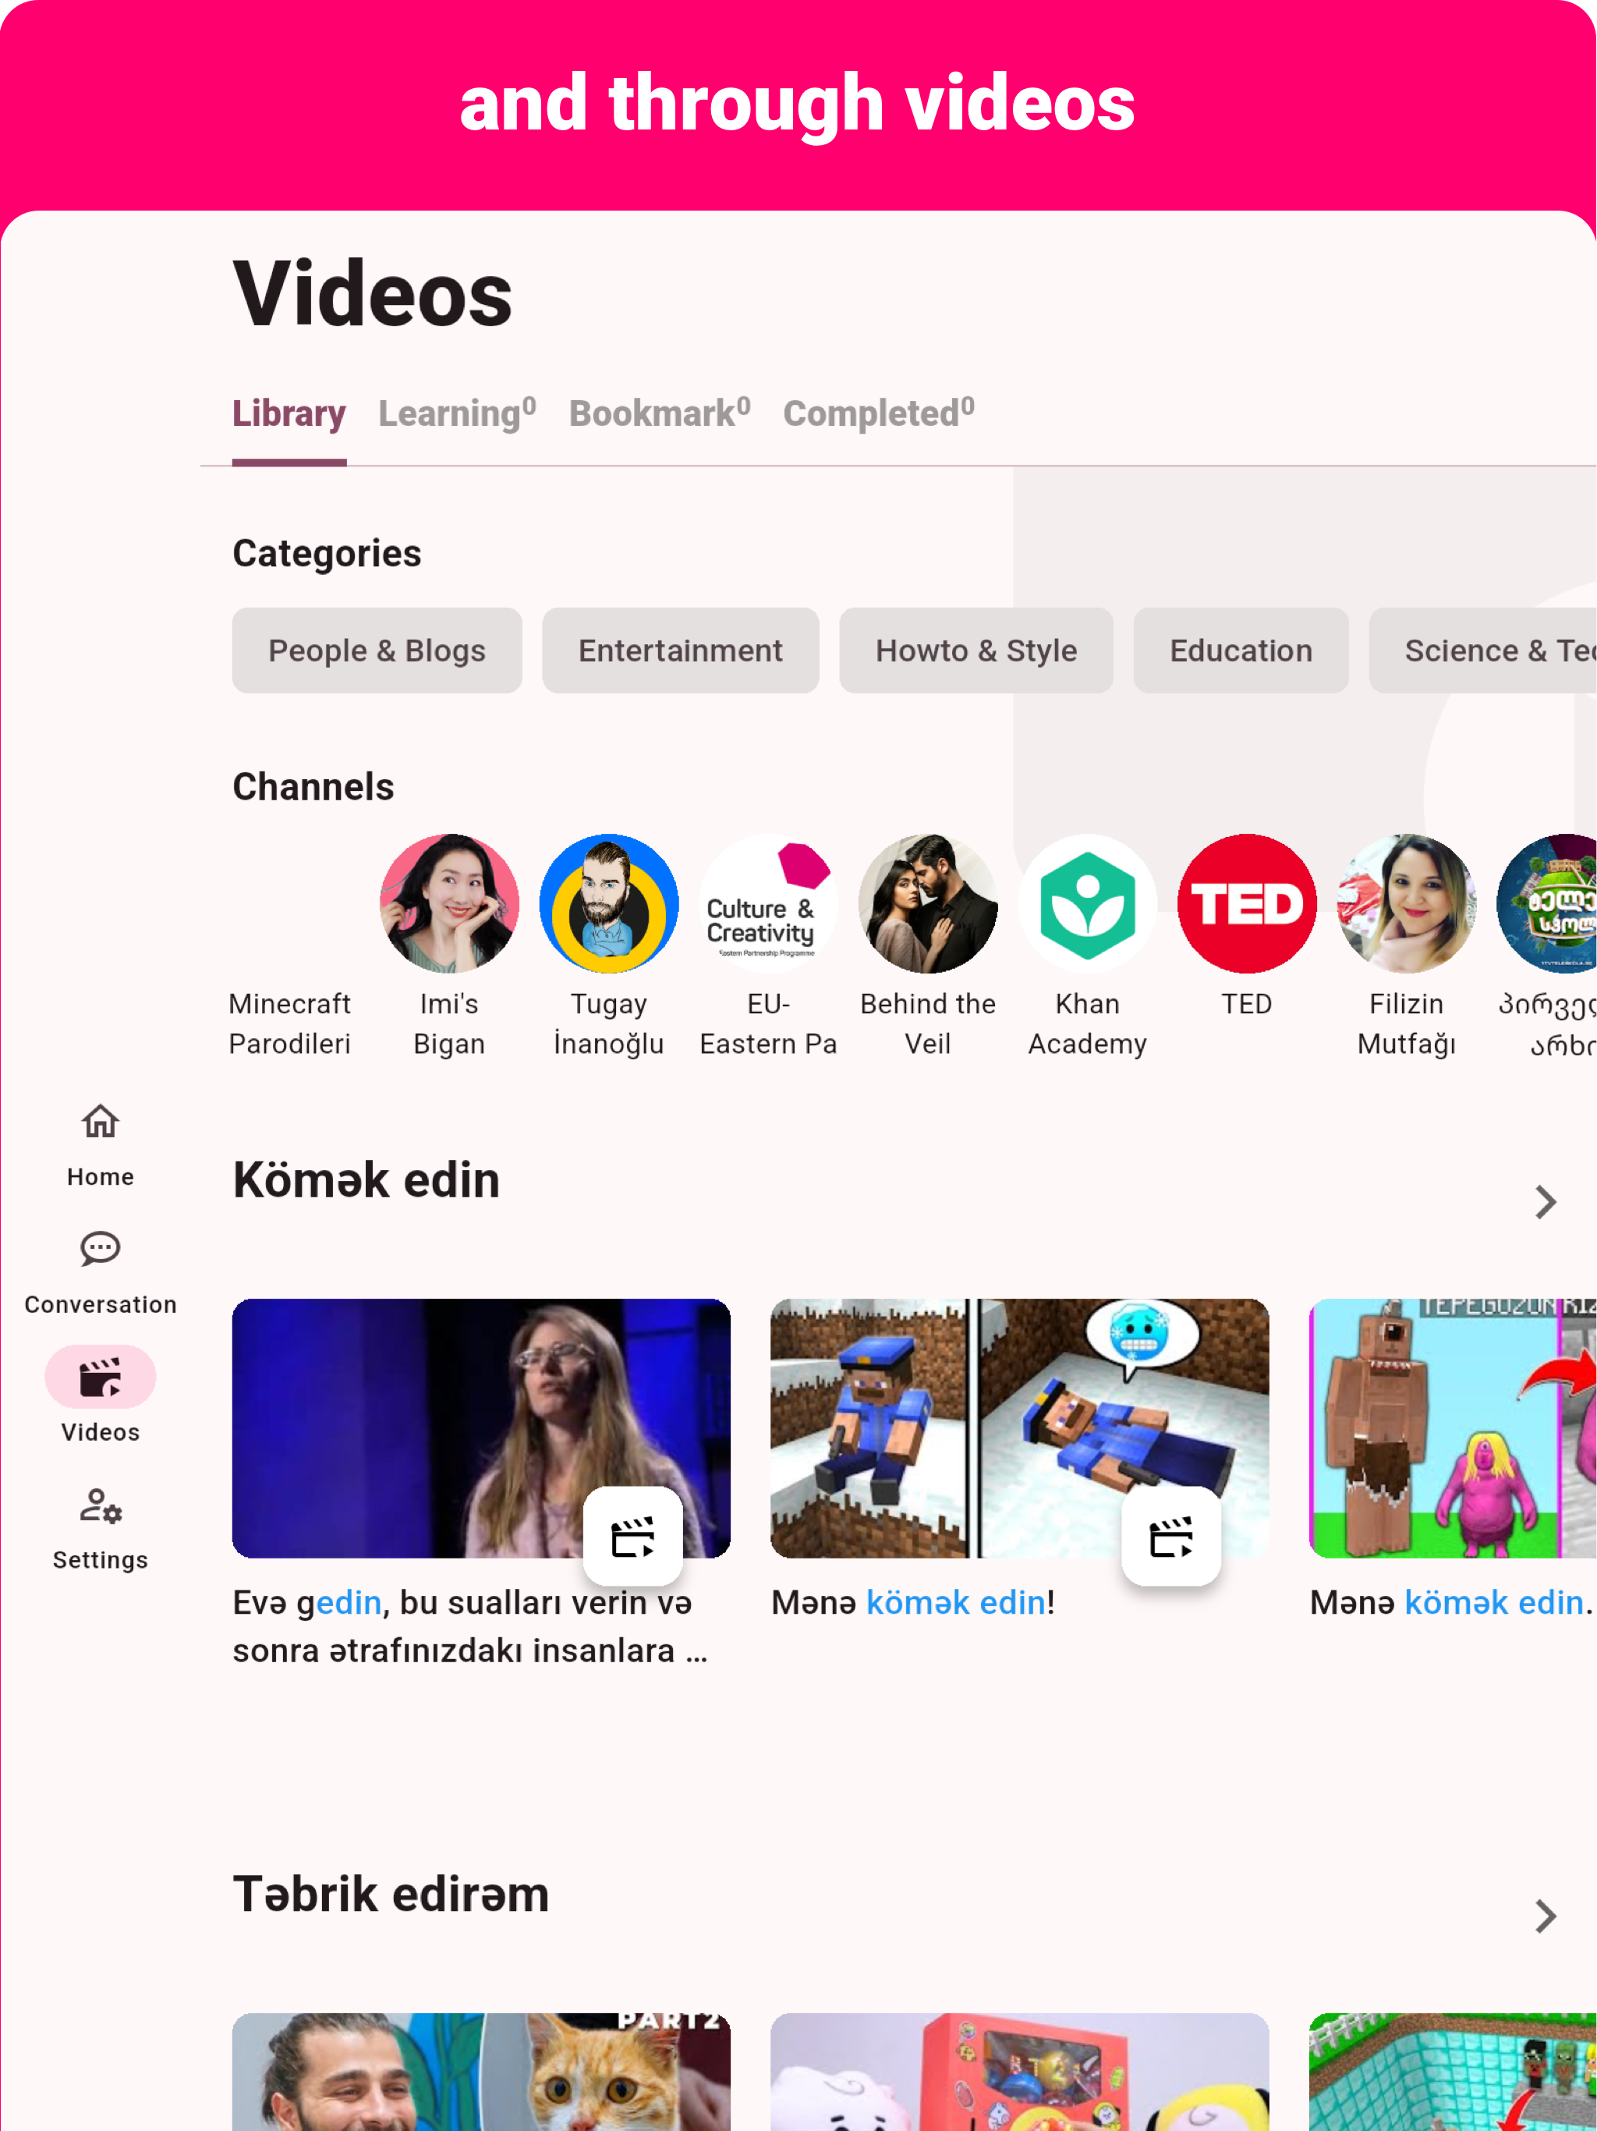This screenshot has height=2131, width=1597.
Task: Open Tugay İnanoğlu channel avatar
Action: [x=609, y=904]
